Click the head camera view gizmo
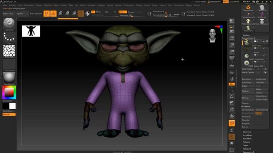273x153 pixels. (212, 36)
